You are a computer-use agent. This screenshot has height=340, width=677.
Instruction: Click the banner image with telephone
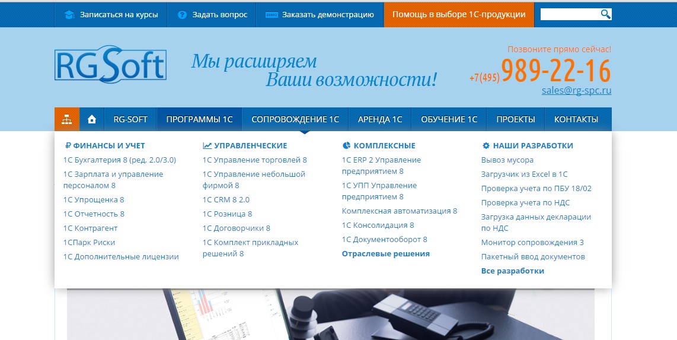pyautogui.click(x=331, y=314)
